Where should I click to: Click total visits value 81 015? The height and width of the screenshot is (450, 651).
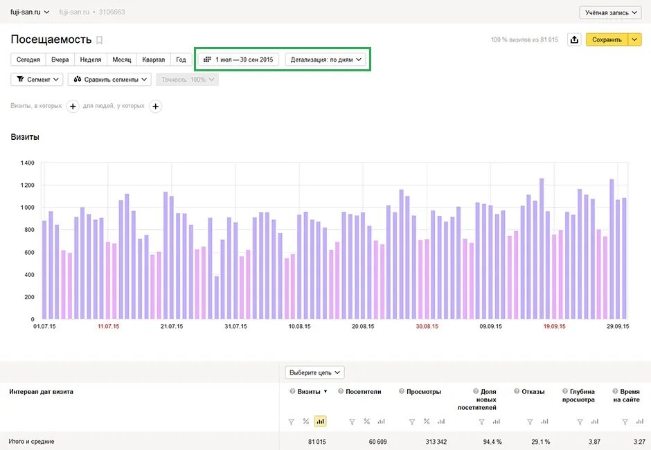coord(316,442)
